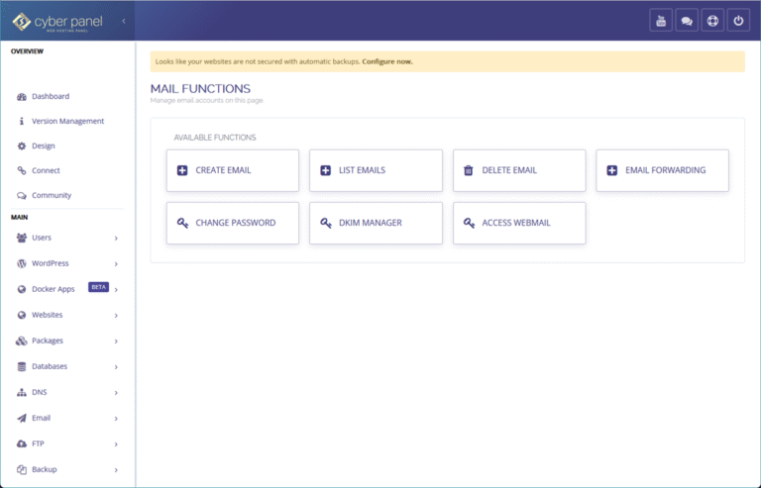
Task: Click the Dashboard gauge icon
Action: click(22, 96)
